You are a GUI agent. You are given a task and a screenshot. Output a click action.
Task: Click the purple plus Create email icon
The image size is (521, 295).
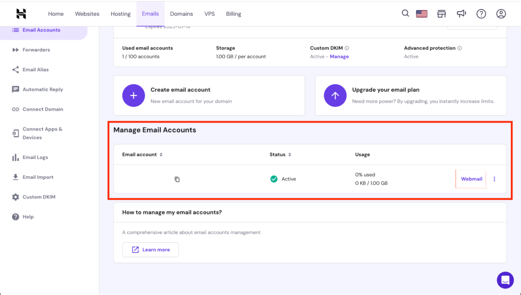pos(133,95)
